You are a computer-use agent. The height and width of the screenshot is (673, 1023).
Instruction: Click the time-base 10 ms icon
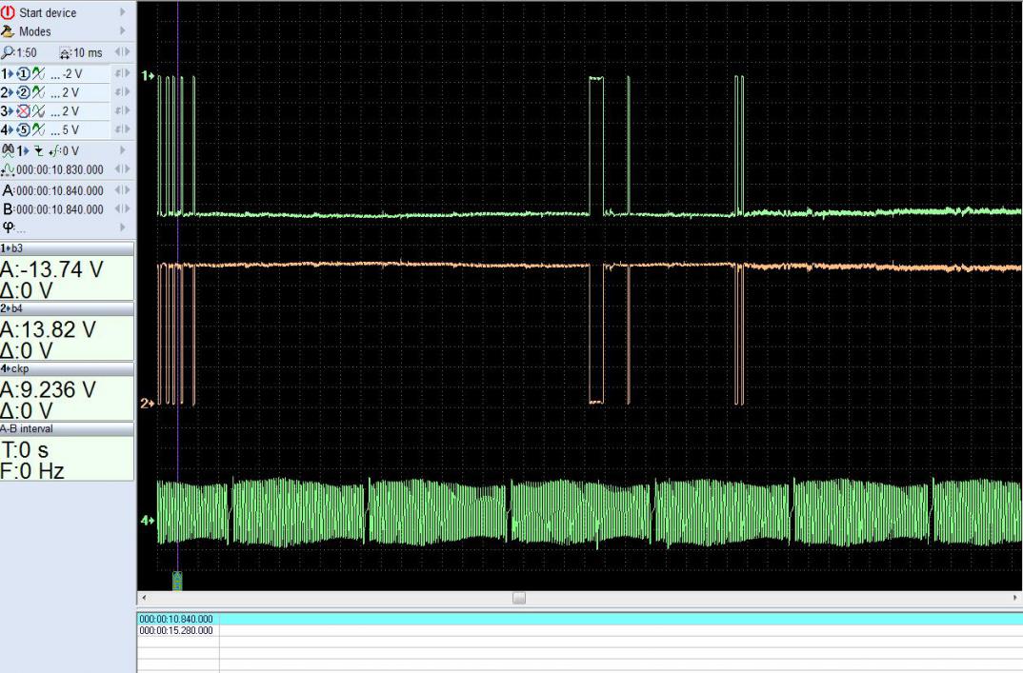[65, 52]
